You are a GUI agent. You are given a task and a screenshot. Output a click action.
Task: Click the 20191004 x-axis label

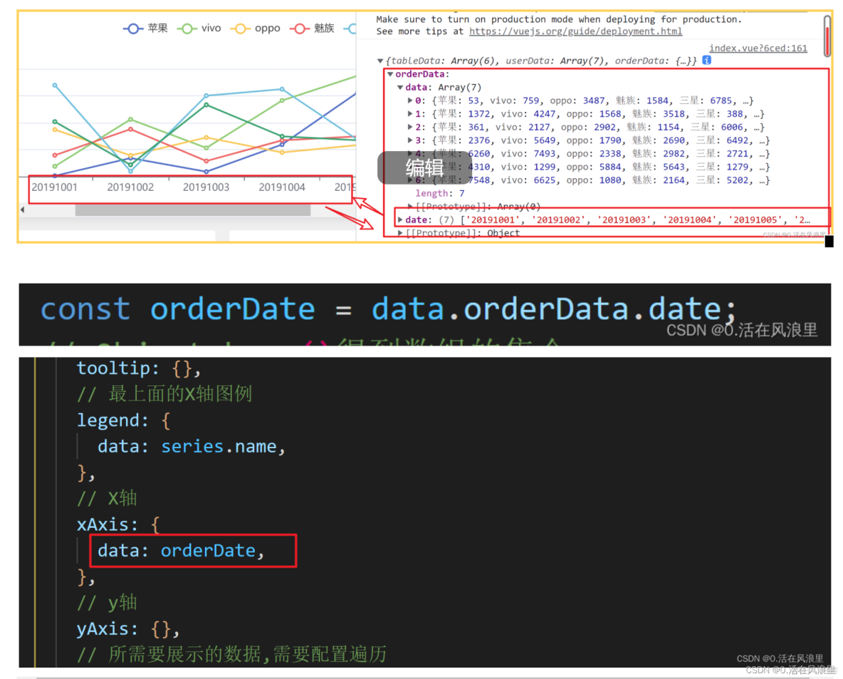pos(282,187)
